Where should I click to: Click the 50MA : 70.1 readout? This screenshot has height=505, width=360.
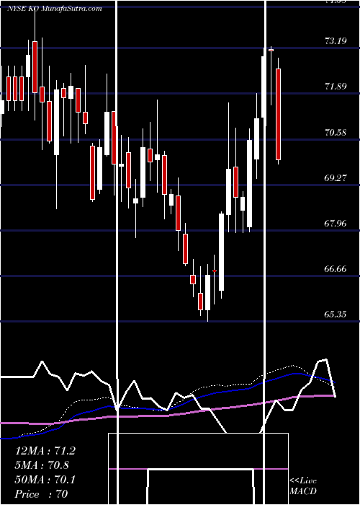pyautogui.click(x=45, y=480)
